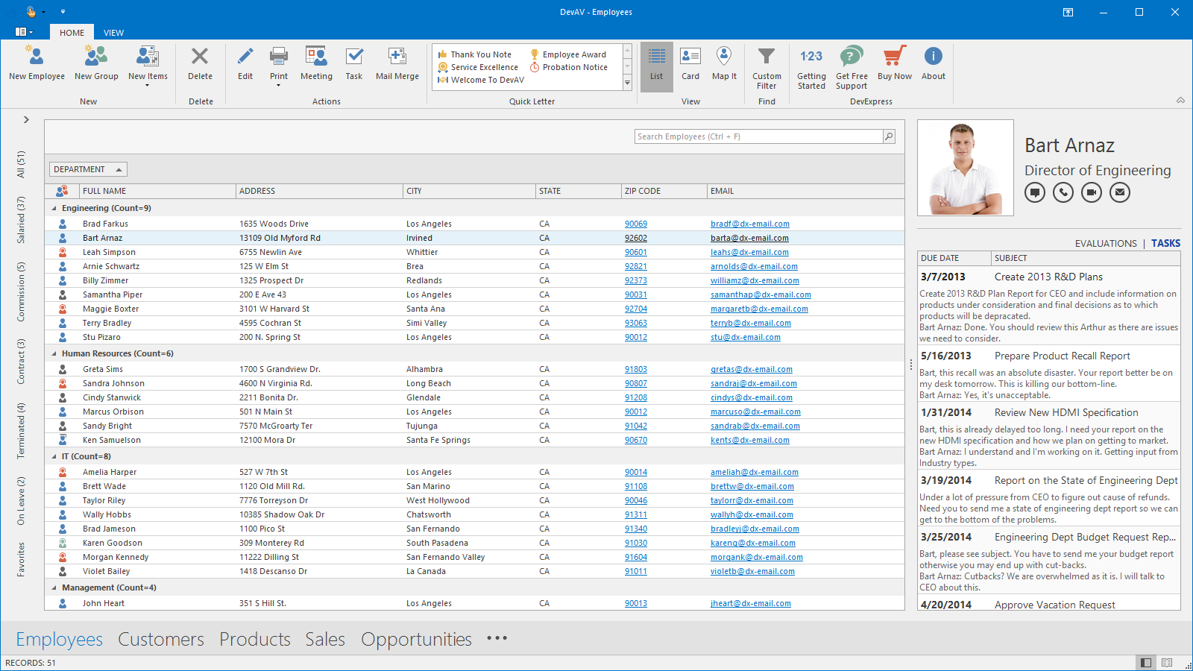The height and width of the screenshot is (671, 1193).
Task: Click the Search Employees input field
Action: [x=758, y=136]
